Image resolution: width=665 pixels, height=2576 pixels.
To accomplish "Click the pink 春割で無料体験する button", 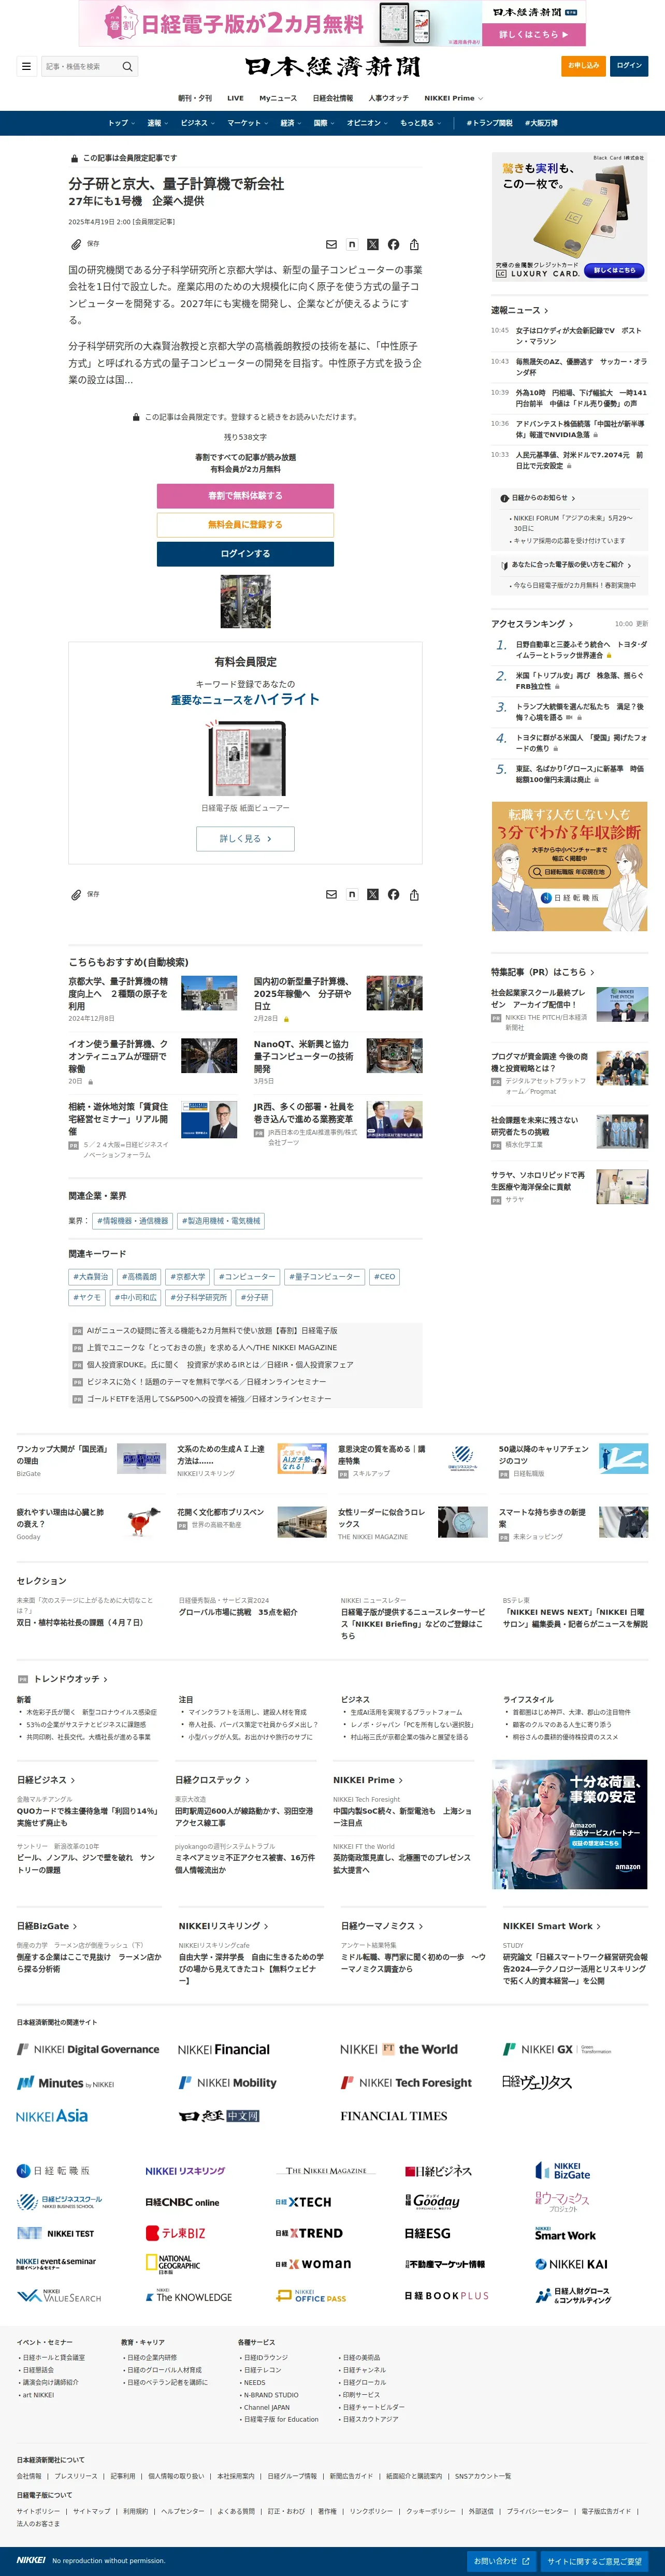I will [245, 496].
